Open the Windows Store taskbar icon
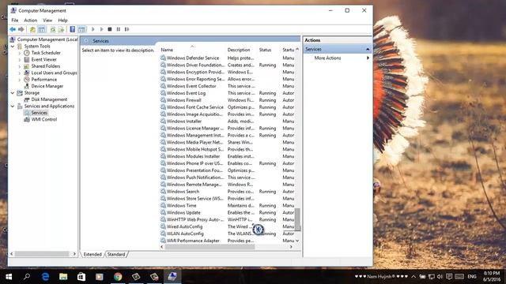The height and width of the screenshot is (284, 506). pyautogui.click(x=81, y=277)
